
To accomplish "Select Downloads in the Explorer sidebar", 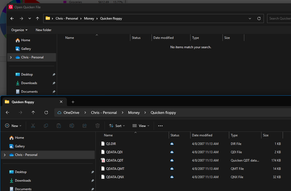I will tap(23, 181).
